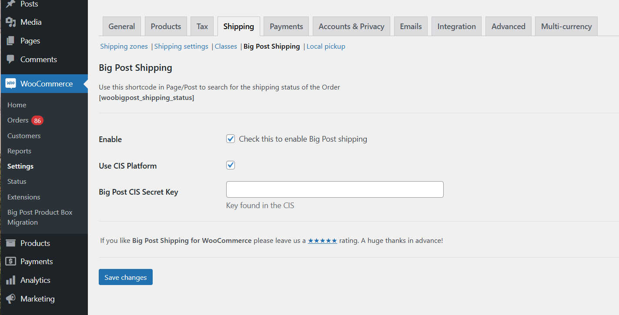Switch to the Payments settings tab
This screenshot has height=315, width=619.
pos(286,27)
